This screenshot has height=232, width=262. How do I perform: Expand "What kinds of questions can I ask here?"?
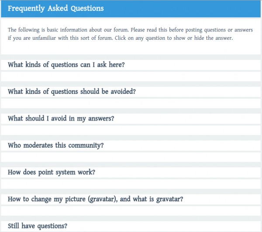point(66,65)
